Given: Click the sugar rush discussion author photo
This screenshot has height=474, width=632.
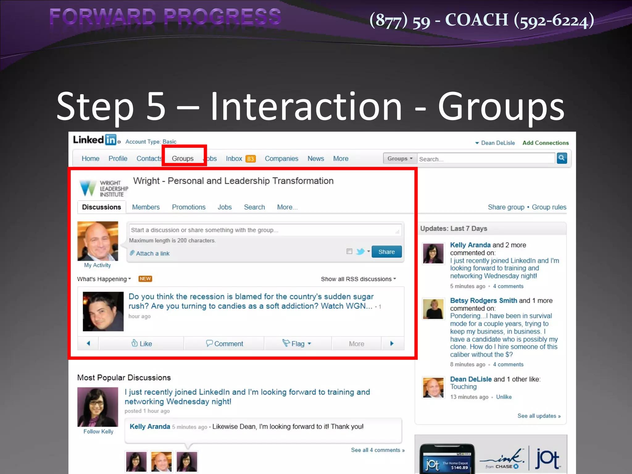Looking at the screenshot, I should (103, 311).
